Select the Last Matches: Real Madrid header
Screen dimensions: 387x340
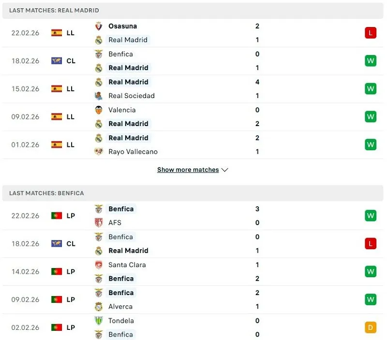pos(54,10)
